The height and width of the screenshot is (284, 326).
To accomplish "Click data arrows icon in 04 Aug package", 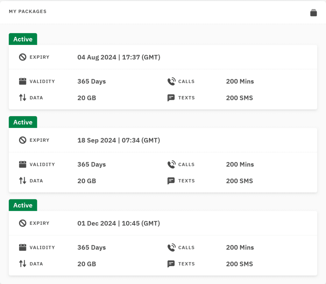I will (23, 98).
